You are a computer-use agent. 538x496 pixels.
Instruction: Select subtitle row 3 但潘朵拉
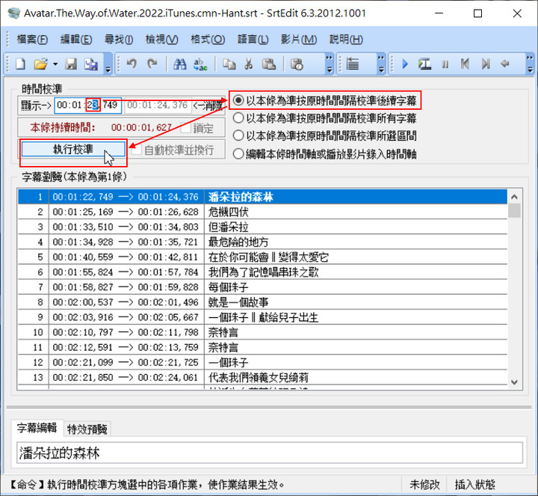262,227
